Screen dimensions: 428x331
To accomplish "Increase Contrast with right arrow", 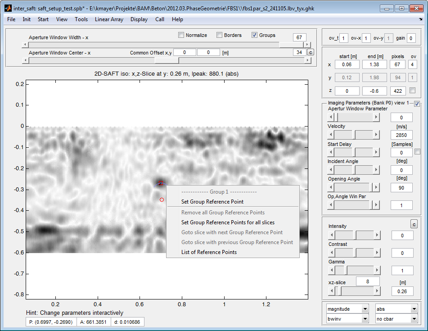I will point(377,253).
